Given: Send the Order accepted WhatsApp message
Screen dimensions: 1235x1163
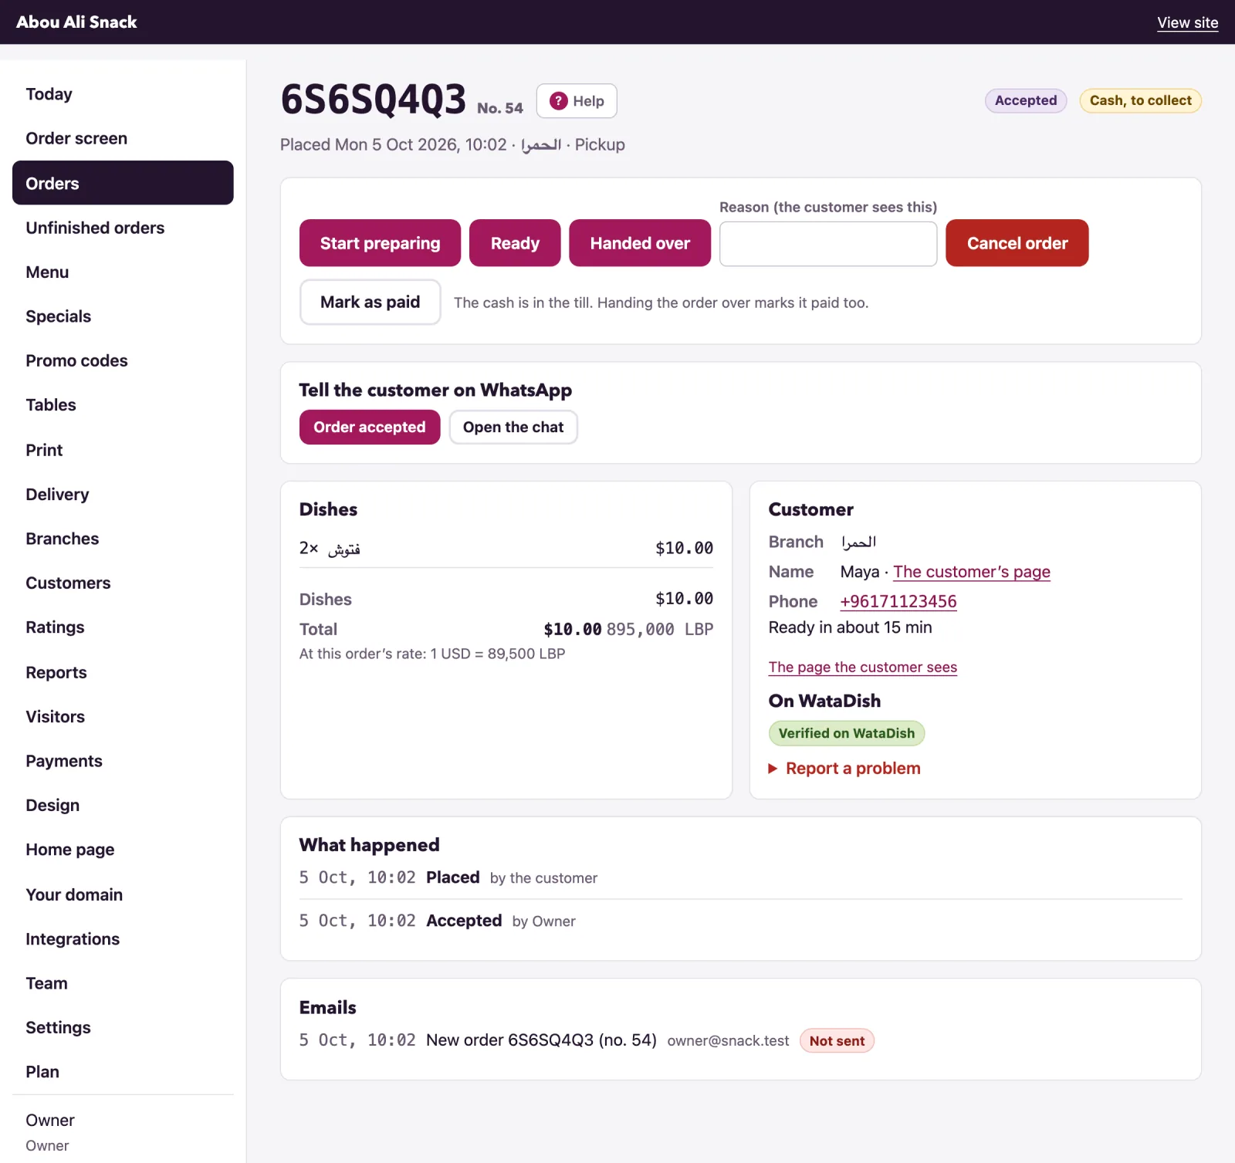Looking at the screenshot, I should click(370, 427).
